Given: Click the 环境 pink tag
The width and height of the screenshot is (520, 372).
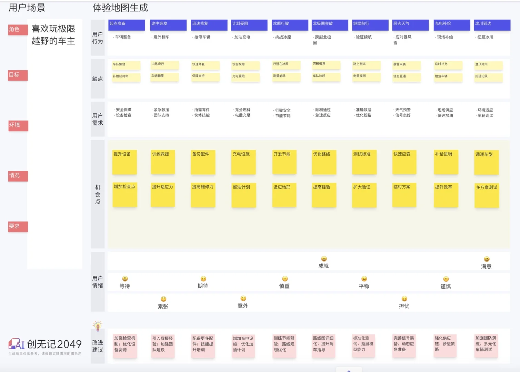Looking at the screenshot, I should [18, 125].
